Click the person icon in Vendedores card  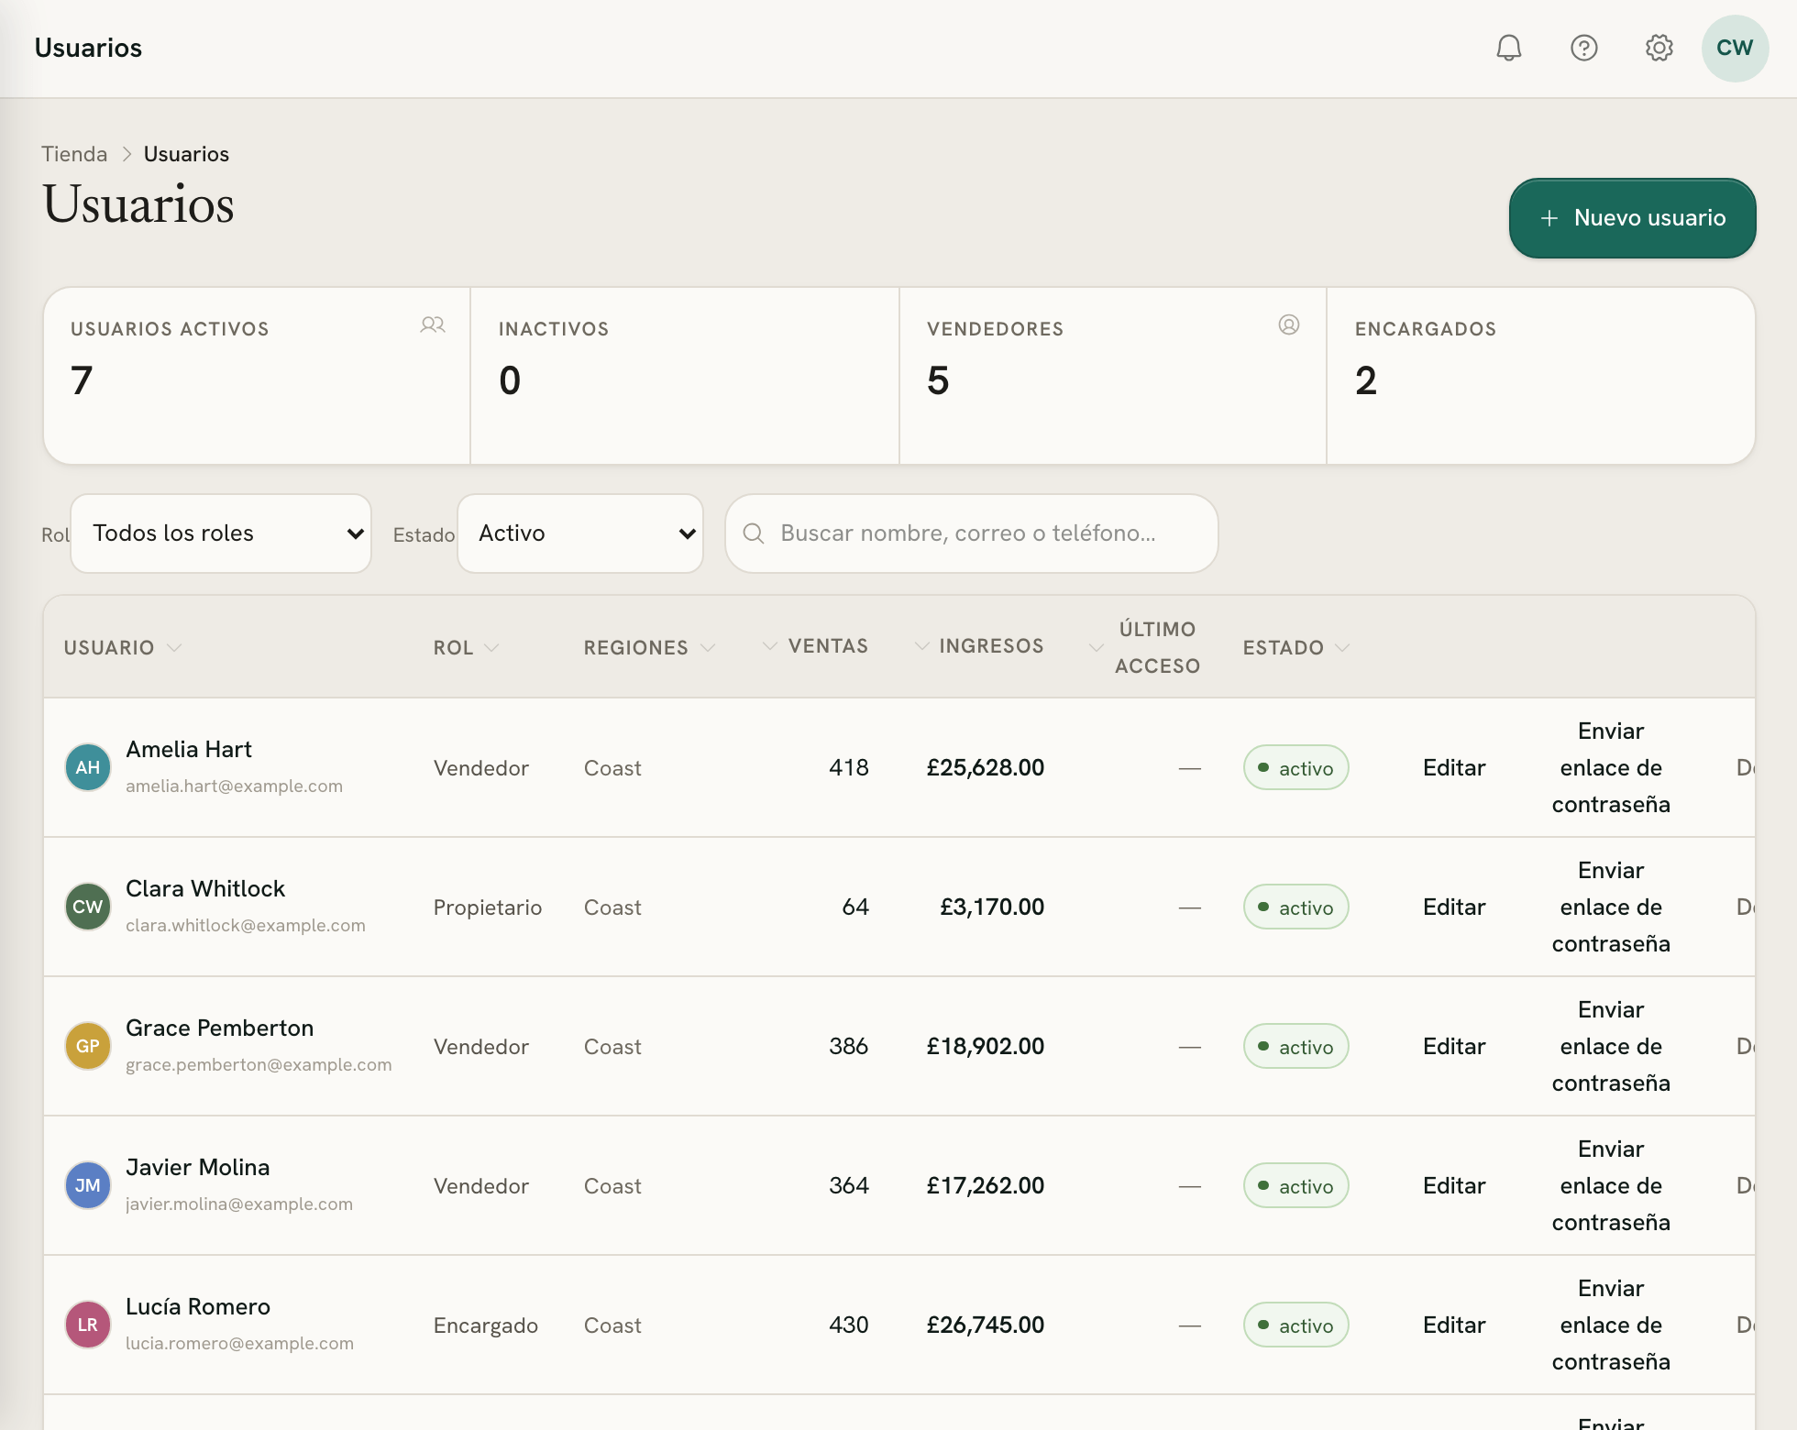1289,324
